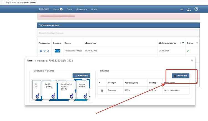Image resolution: width=208 pixels, height=121 pixels.
Task: Select the Аи-95(Аи-95 + Аи-95 ОПТИ) tile
Action: click(67, 90)
